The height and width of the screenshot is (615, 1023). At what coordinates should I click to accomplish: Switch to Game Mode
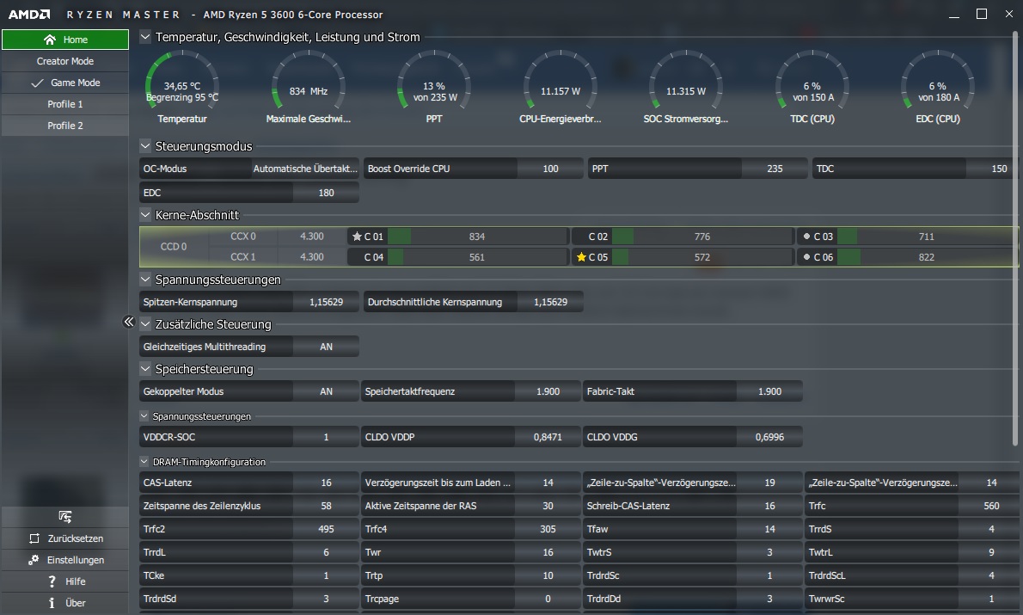[65, 83]
